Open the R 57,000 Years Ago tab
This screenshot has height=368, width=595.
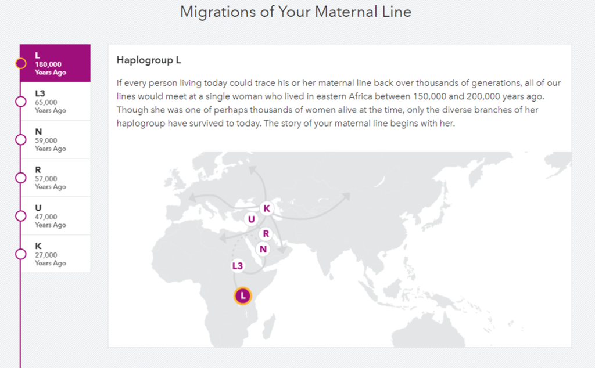(x=55, y=178)
